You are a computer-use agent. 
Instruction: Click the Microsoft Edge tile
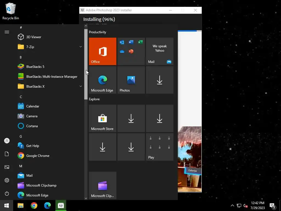pyautogui.click(x=103, y=80)
